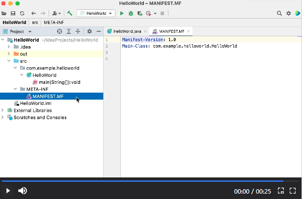Viewport: 302px width, 199px height.
Task: Seek on the blue video progress bar
Action: pyautogui.click(x=142, y=181)
